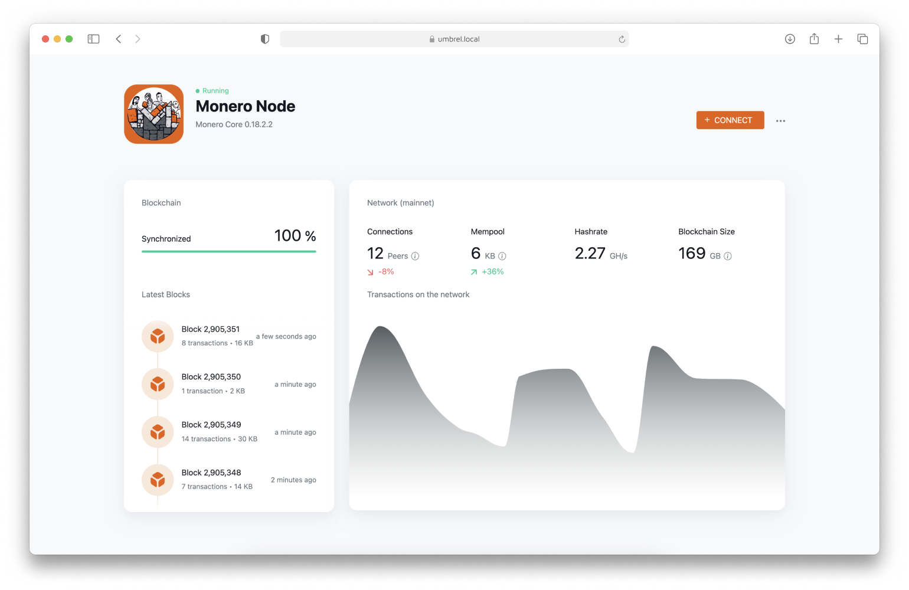Click the 2.27 GH/s hashrate value
The height and width of the screenshot is (590, 909).
coord(601,254)
